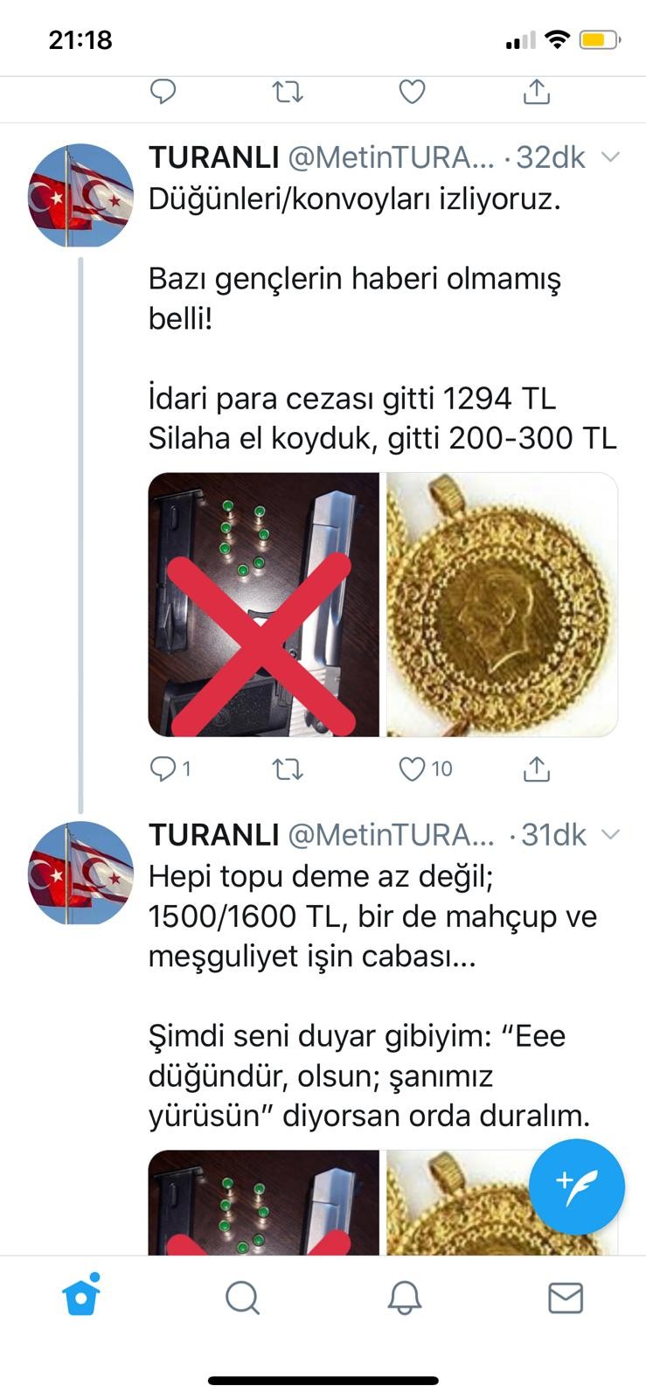Retweet the 32dk tweet about Düğünleri/konvoyları

coord(288,769)
